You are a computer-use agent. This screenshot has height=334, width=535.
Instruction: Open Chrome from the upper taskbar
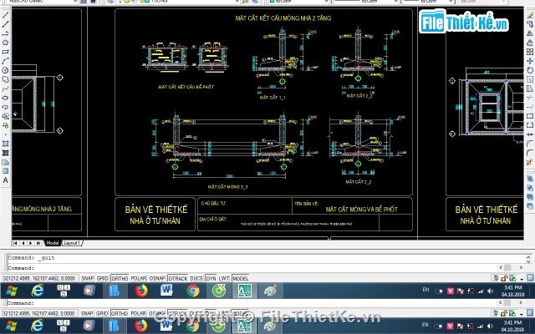click(x=193, y=291)
